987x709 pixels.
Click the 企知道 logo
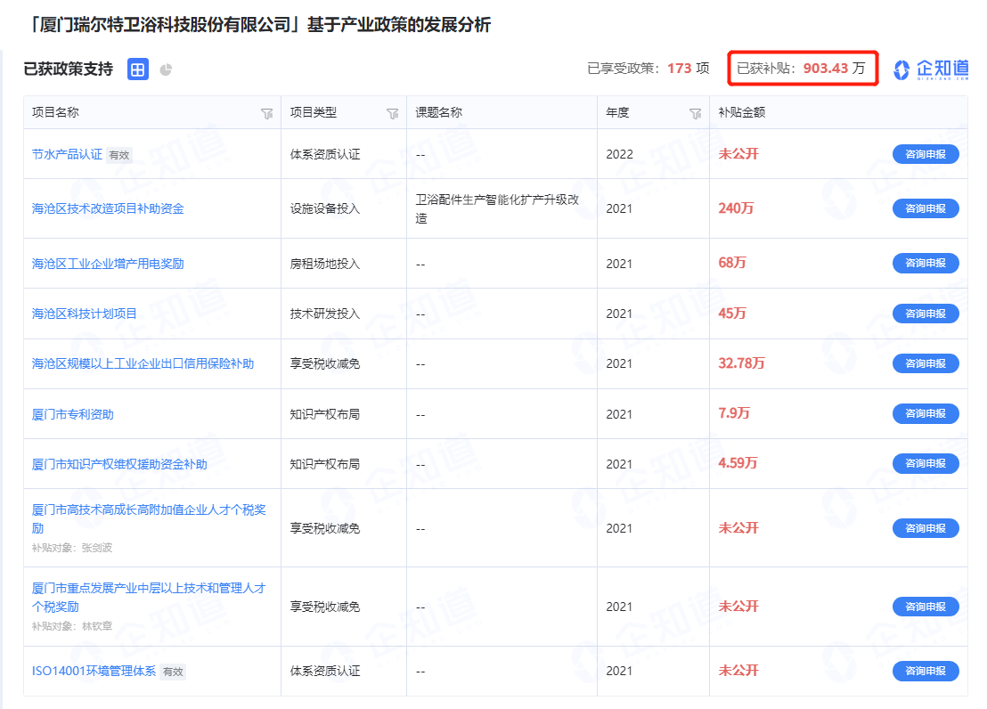pos(931,69)
